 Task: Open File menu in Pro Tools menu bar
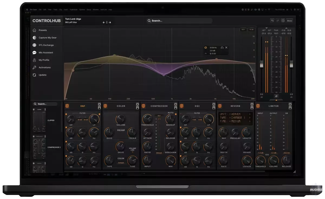coord(40,9)
